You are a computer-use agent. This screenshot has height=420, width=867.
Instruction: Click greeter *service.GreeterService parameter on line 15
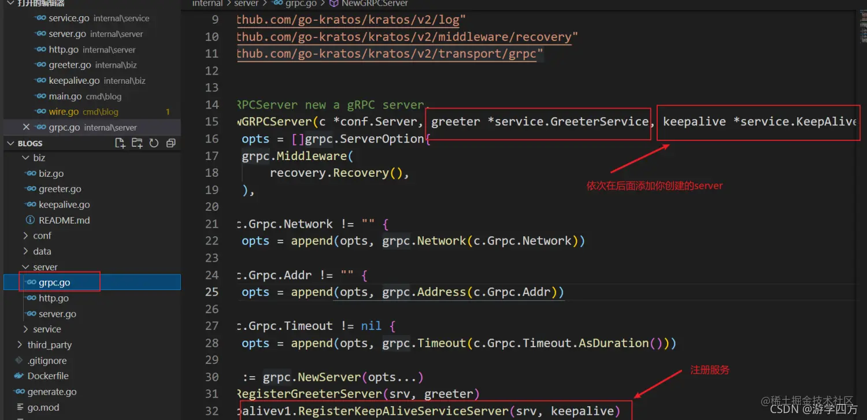[540, 122]
